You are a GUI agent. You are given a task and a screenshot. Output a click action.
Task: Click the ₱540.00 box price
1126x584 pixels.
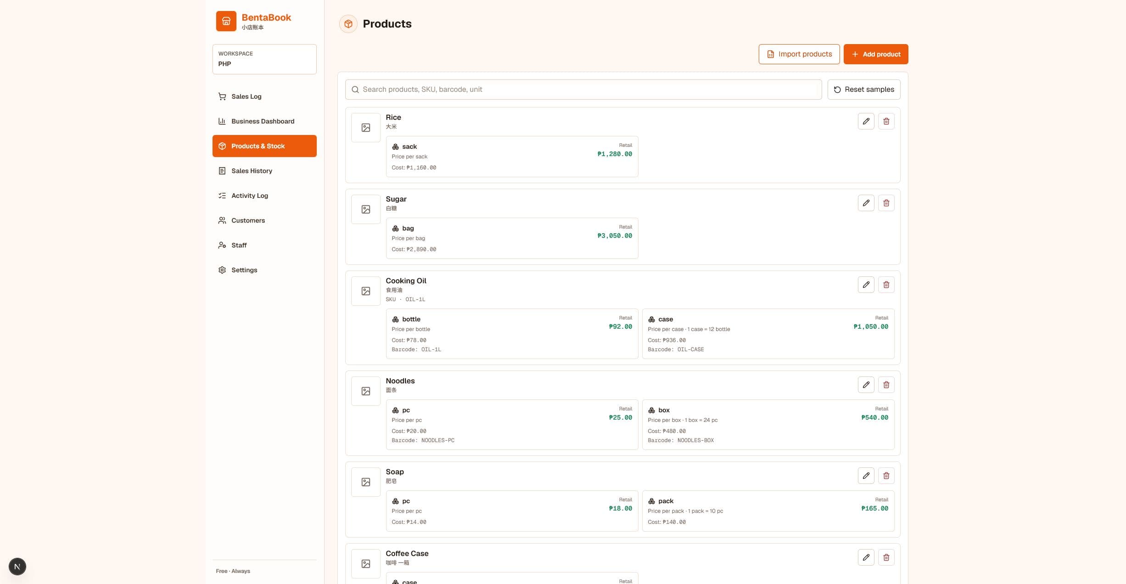[x=874, y=418]
